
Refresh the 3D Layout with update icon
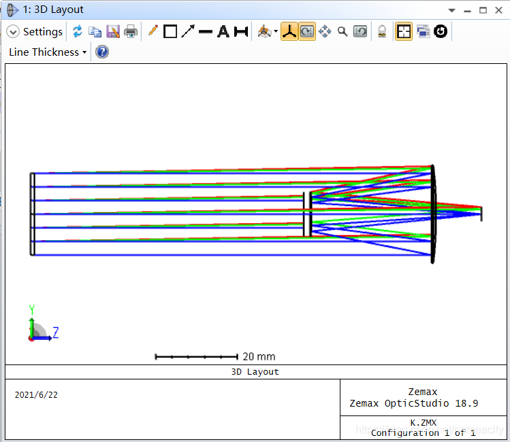pos(78,31)
